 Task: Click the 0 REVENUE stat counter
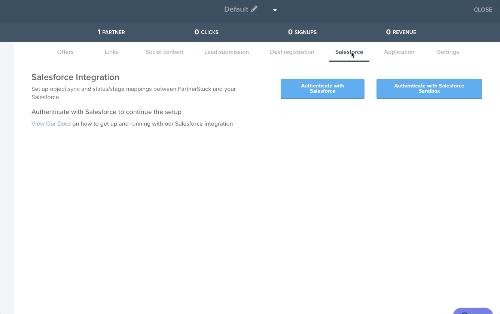[x=401, y=32]
